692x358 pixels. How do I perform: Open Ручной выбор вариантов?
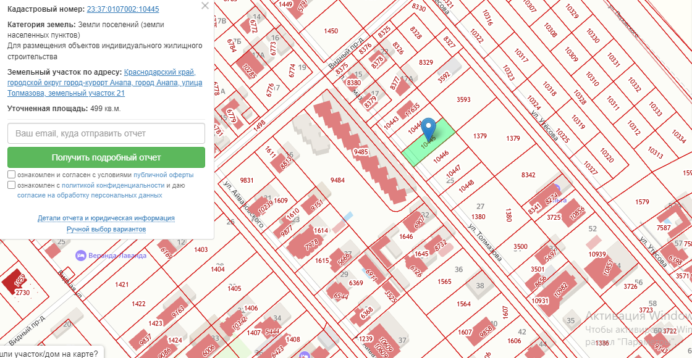pyautogui.click(x=106, y=230)
